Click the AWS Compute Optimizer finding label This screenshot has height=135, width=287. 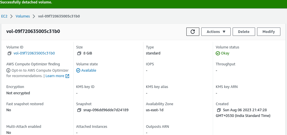pyautogui.click(x=33, y=64)
